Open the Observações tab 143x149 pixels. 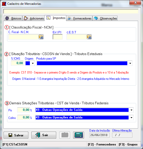coord(105,18)
